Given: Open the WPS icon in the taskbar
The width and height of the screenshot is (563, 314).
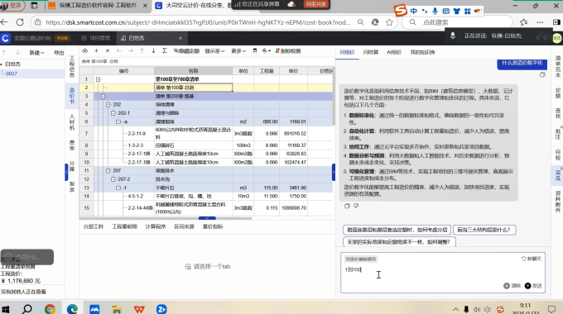Looking at the screenshot, I should point(139,309).
